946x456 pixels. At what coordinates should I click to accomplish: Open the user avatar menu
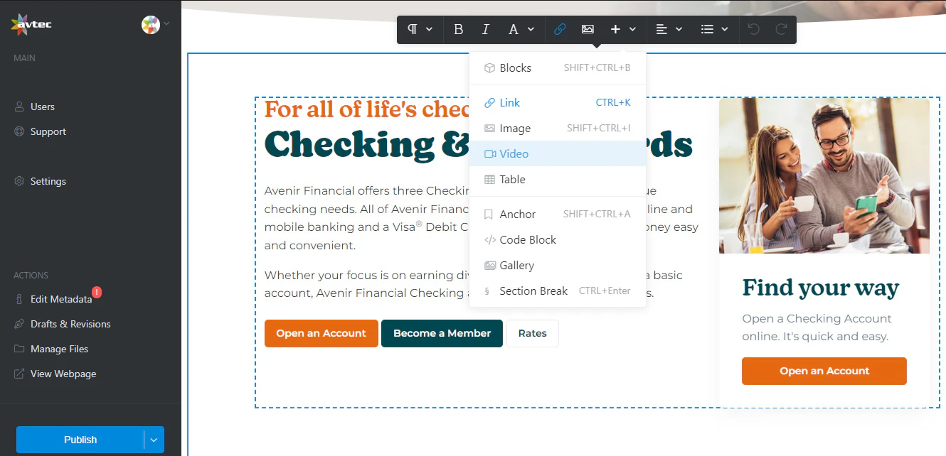coord(156,25)
